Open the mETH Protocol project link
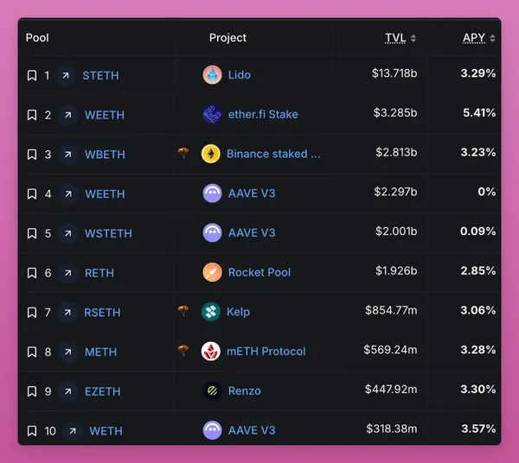 tap(266, 352)
